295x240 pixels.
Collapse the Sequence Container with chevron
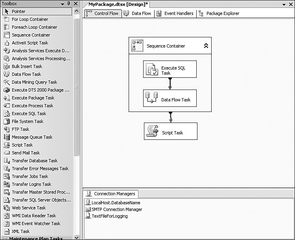pos(206,46)
